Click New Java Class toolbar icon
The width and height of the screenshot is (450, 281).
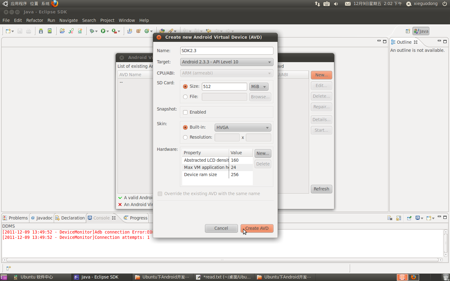(147, 31)
